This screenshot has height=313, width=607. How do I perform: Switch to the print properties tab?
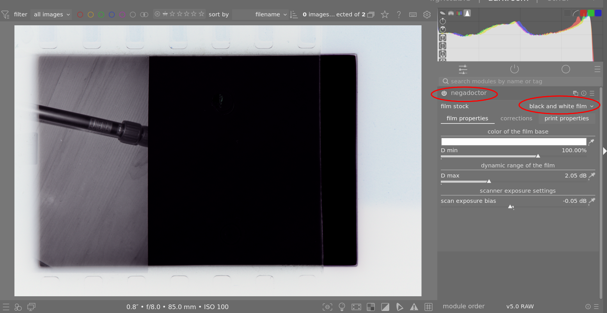pos(566,118)
